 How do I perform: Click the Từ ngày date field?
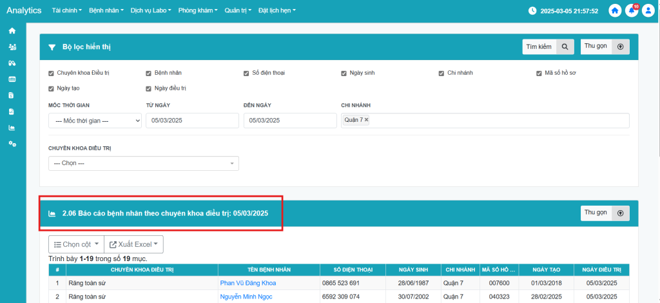(x=192, y=121)
